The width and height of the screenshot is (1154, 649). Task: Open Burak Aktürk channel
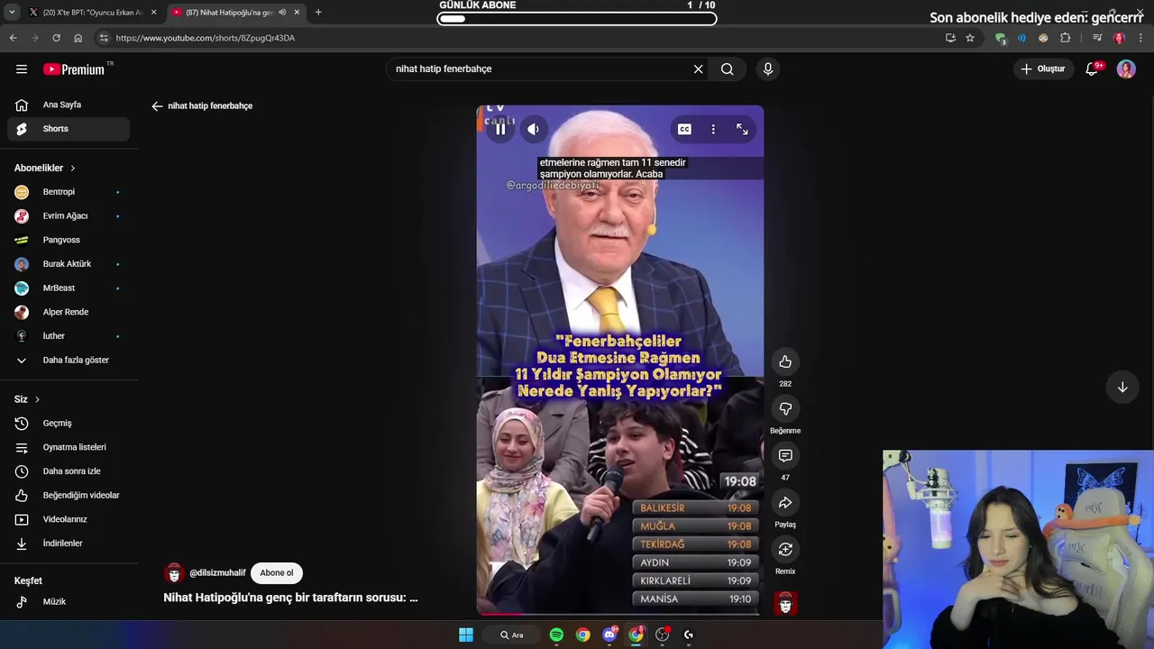[x=69, y=264]
